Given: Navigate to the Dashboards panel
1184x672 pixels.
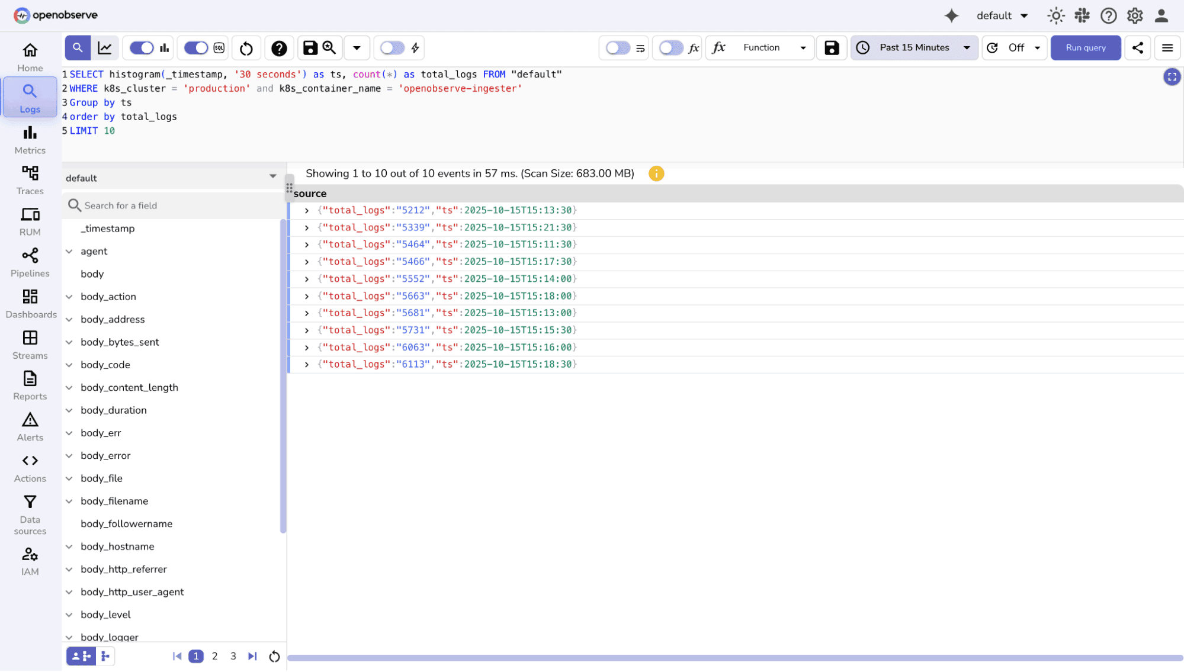Looking at the screenshot, I should tap(31, 302).
